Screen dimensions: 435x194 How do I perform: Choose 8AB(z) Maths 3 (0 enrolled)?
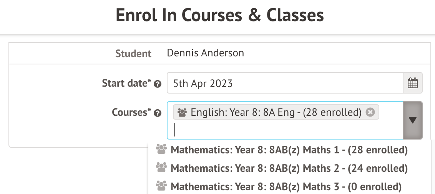click(286, 187)
